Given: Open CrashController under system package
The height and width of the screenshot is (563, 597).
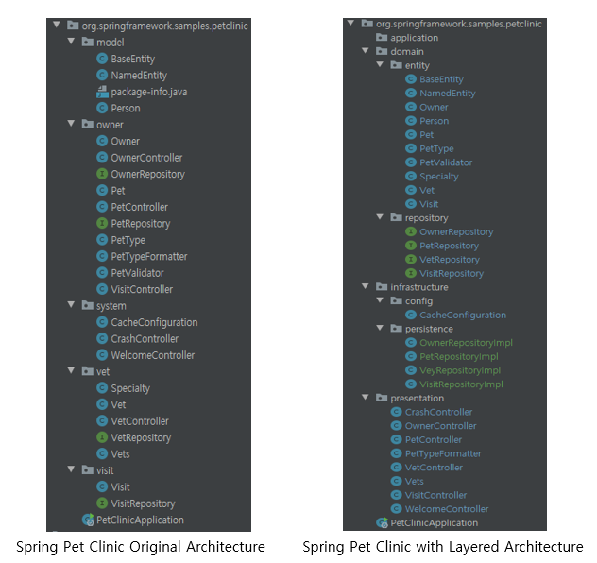Looking at the screenshot, I should 145,339.
